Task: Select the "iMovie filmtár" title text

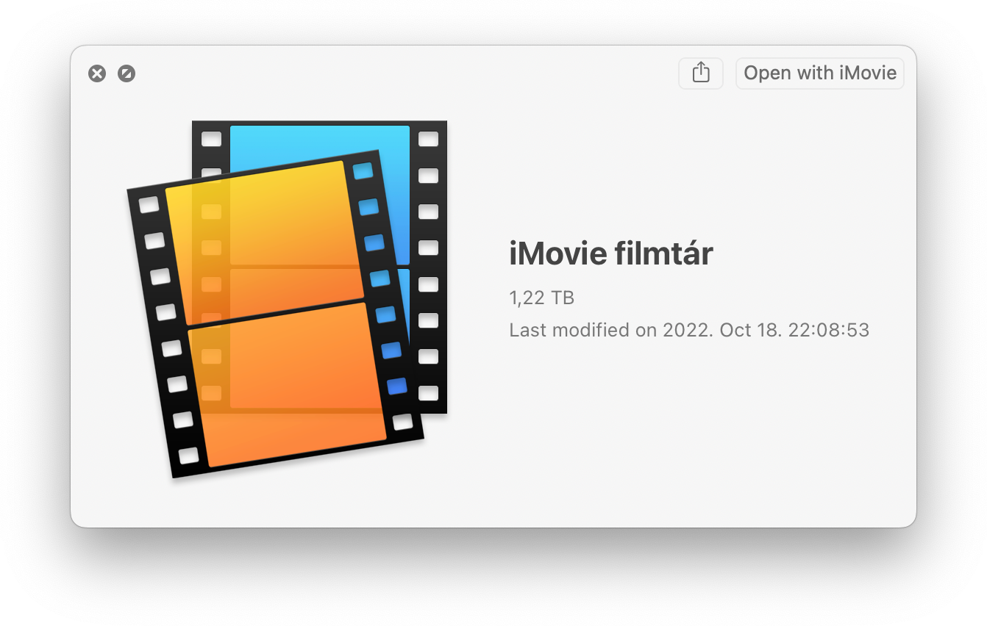Action: (x=611, y=254)
